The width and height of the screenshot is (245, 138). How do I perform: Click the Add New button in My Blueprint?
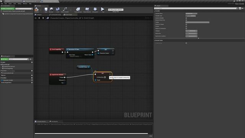click(4, 59)
